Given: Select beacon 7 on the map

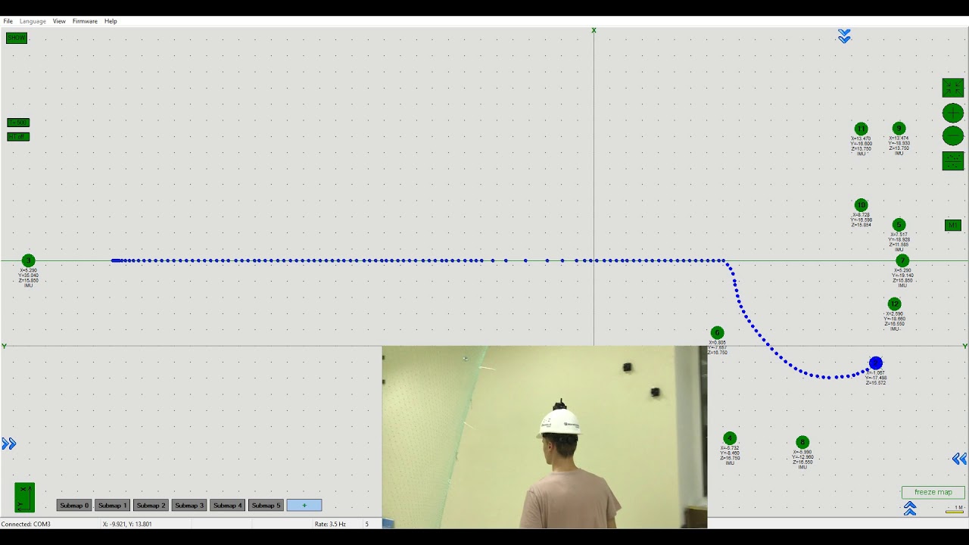Looking at the screenshot, I should (x=902, y=260).
